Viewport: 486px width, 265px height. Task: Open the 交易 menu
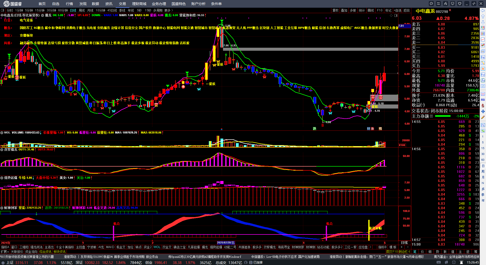click(x=123, y=4)
